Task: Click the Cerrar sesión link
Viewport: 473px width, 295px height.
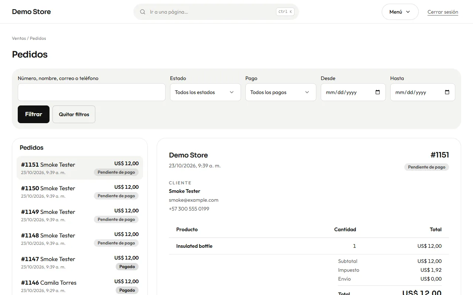Action: (x=443, y=12)
